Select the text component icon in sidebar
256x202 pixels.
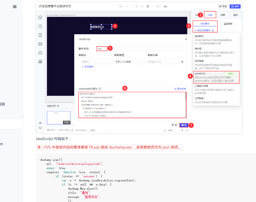coord(40,35)
